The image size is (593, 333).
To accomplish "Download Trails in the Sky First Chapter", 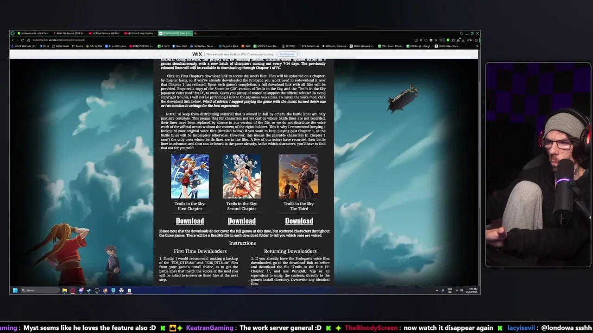I will click(190, 221).
